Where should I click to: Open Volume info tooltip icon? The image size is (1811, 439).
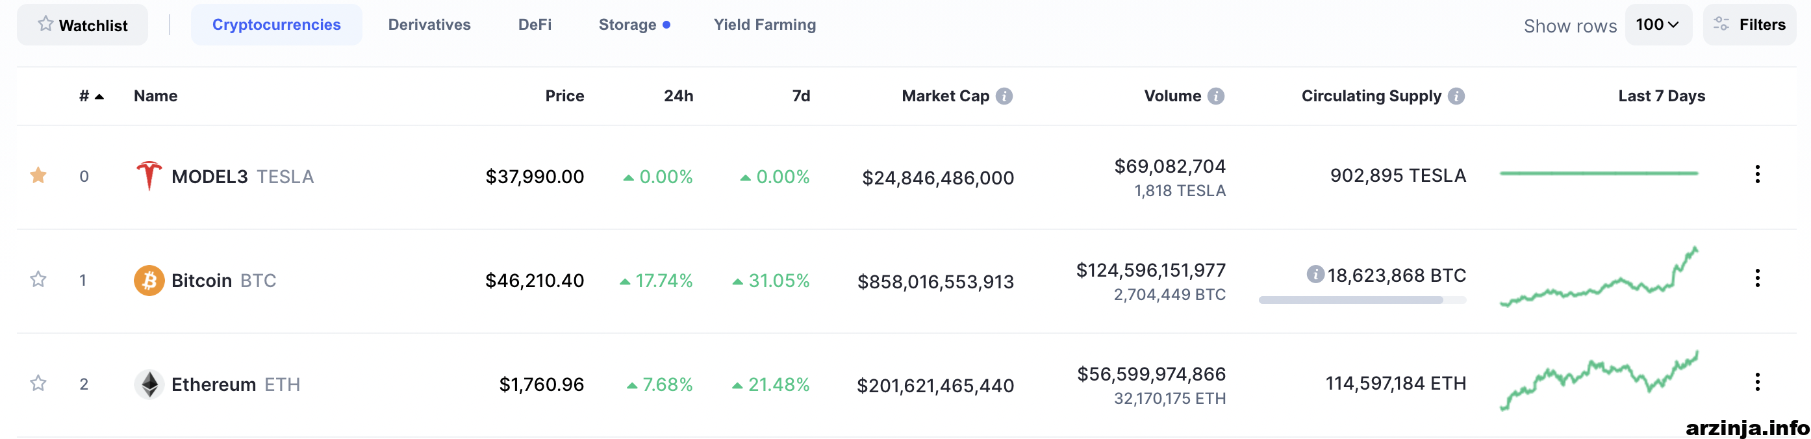point(1216,96)
